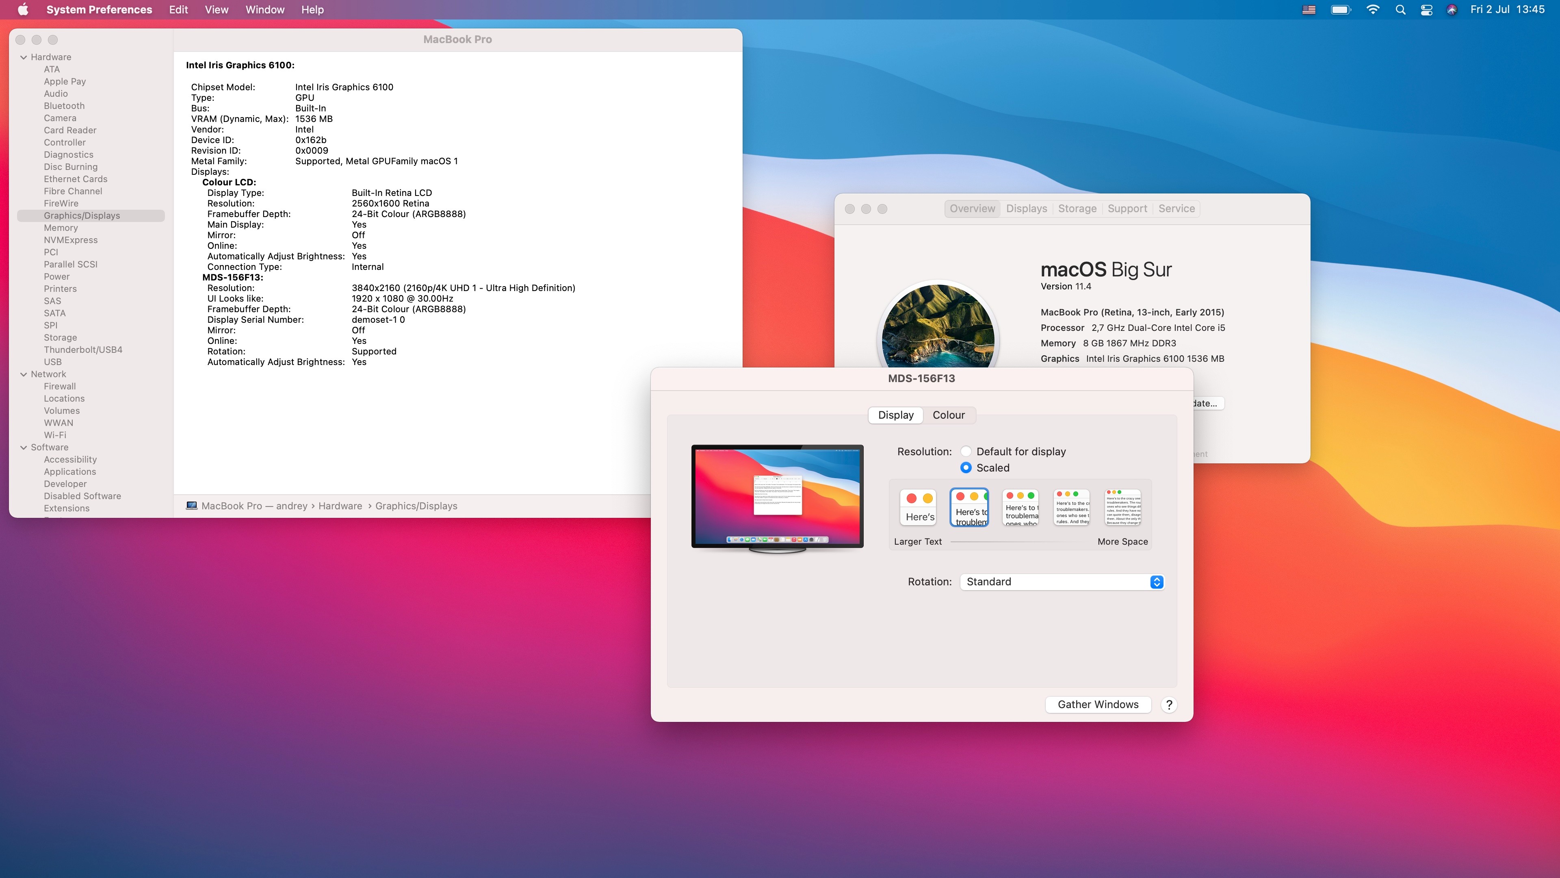Open the System Preferences menu
This screenshot has height=878, width=1560.
point(99,10)
